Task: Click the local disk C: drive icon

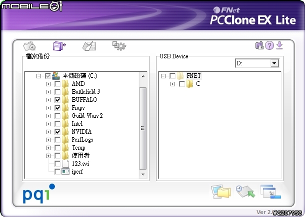Action: tap(56, 76)
